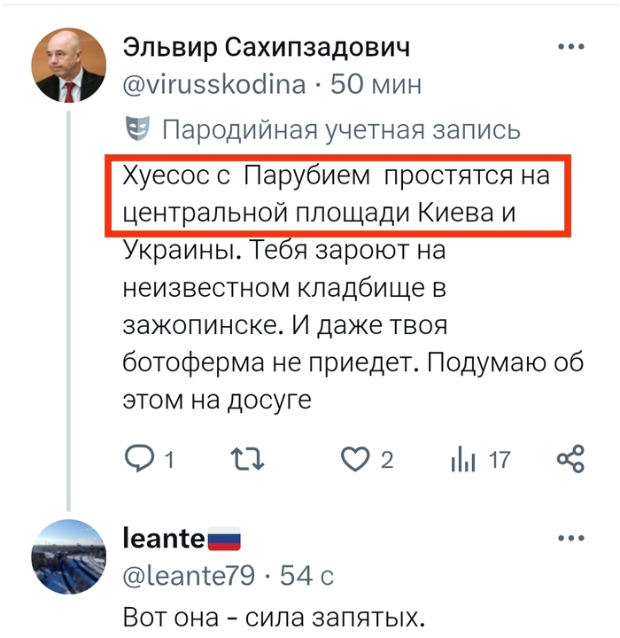Viewport: 620px width, 638px height.
Task: Open the view analytics bar chart icon
Action: [x=463, y=459]
